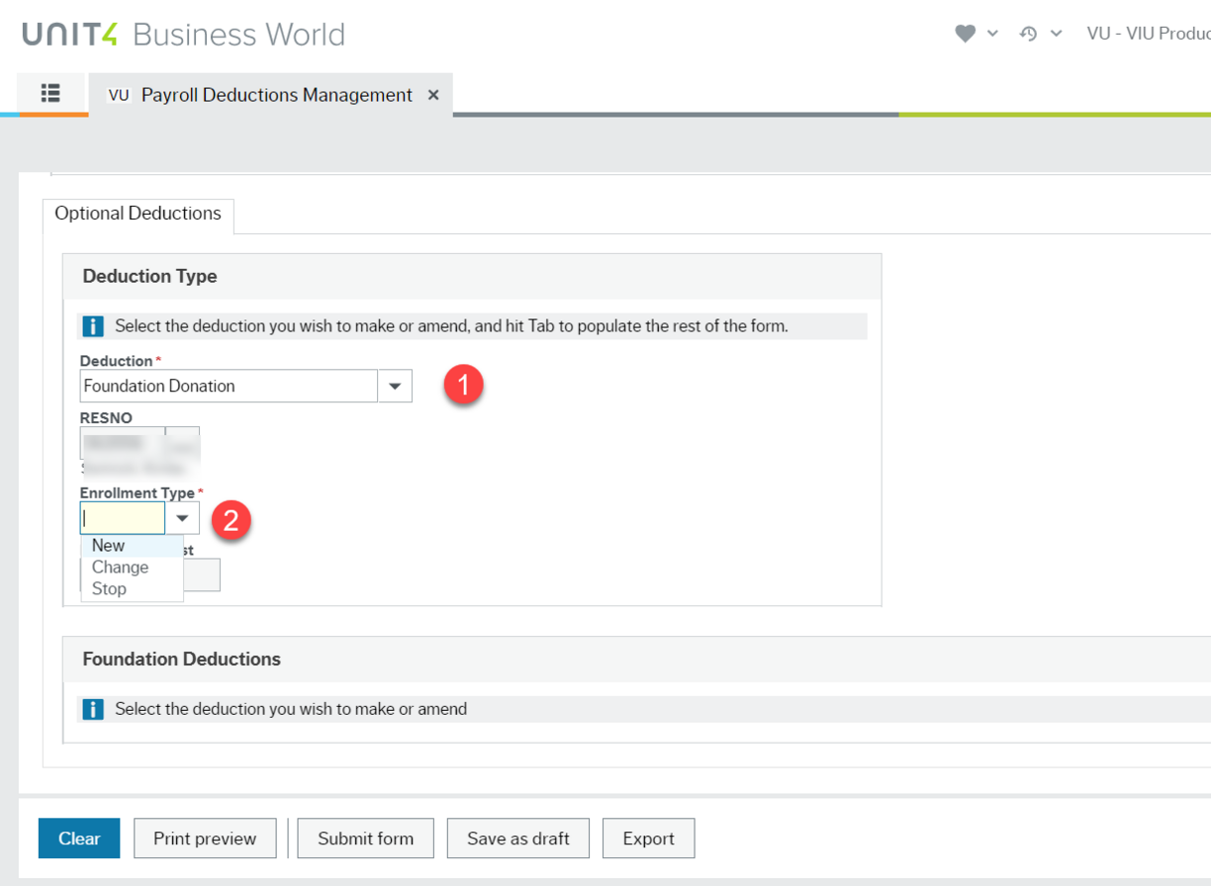Pick Stop from the enrollment list
Screen dimensions: 1211x886
tap(109, 589)
